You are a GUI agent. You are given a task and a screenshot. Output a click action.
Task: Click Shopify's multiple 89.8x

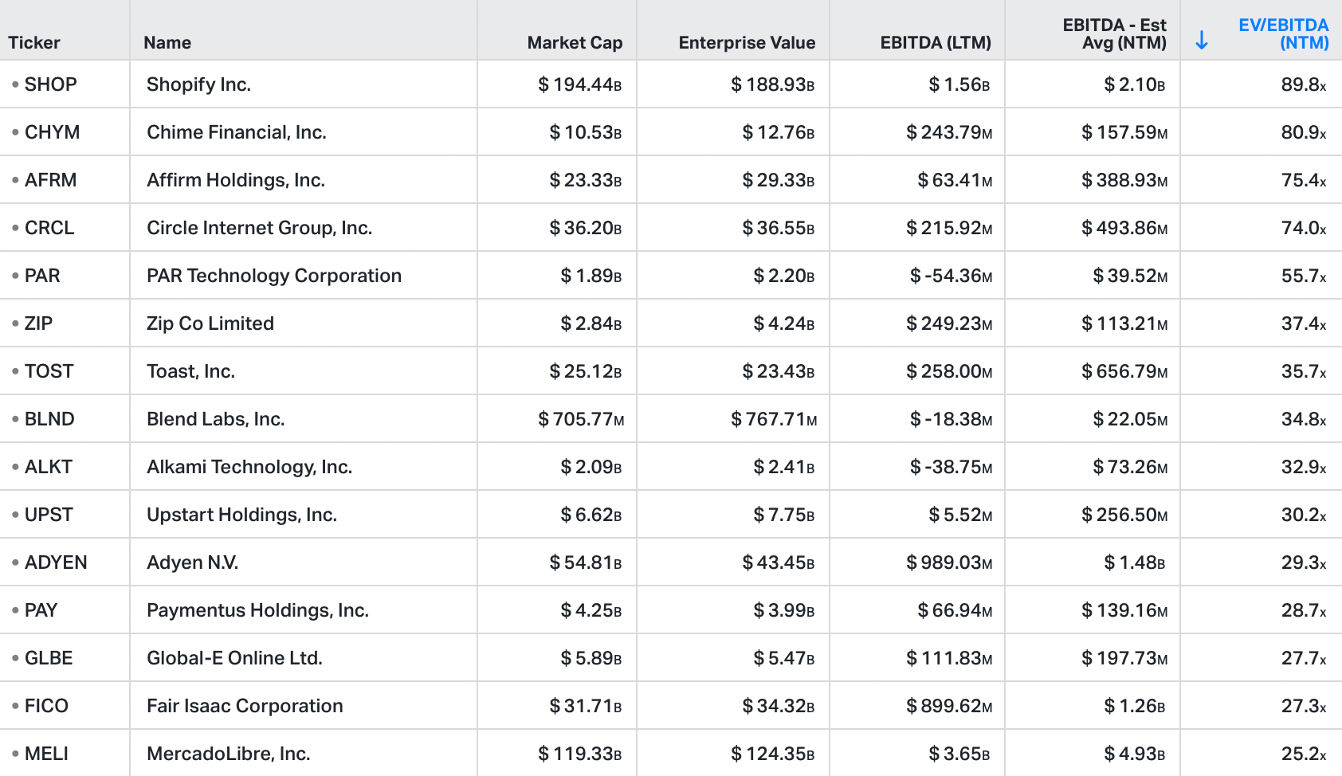[1304, 84]
